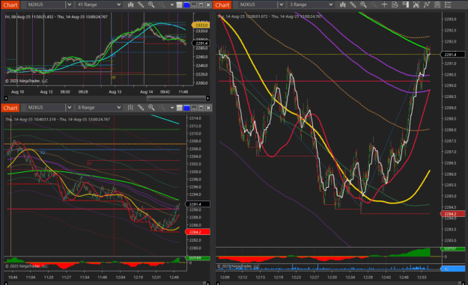The height and width of the screenshot is (285, 468).
Task: Expand M2KU5 instrument dropdown in 3 Range chart
Action: [281, 4]
